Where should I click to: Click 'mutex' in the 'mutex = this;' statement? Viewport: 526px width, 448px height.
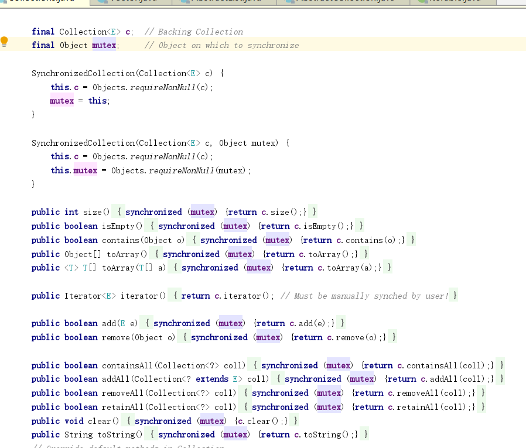tap(62, 101)
